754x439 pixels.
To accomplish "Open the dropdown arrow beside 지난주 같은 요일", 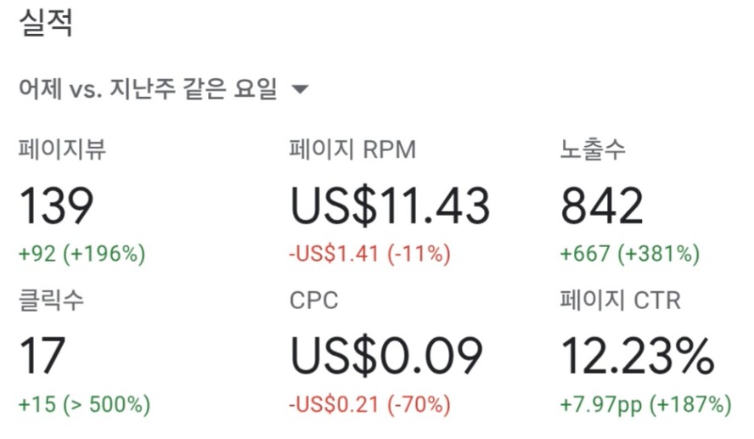I will coord(300,89).
